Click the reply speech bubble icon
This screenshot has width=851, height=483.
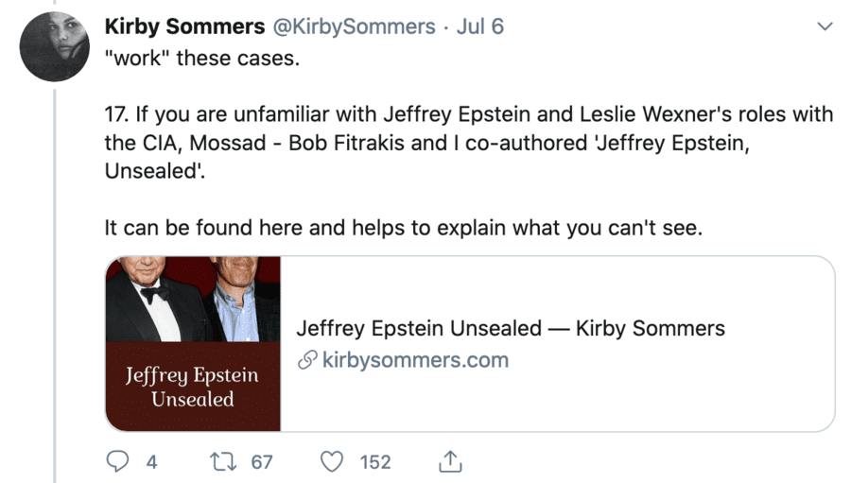point(117,461)
